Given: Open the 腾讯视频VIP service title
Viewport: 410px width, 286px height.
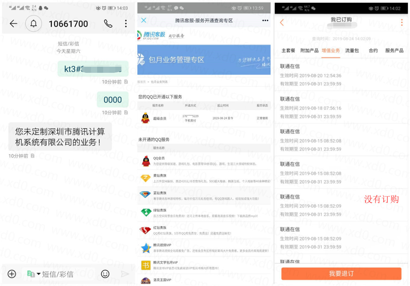Looking at the screenshot, I should 162,245.
